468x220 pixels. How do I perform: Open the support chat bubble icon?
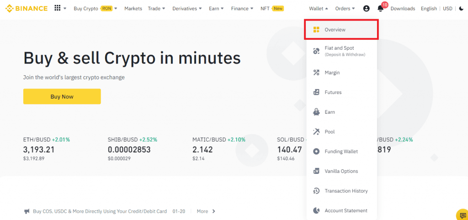(462, 214)
